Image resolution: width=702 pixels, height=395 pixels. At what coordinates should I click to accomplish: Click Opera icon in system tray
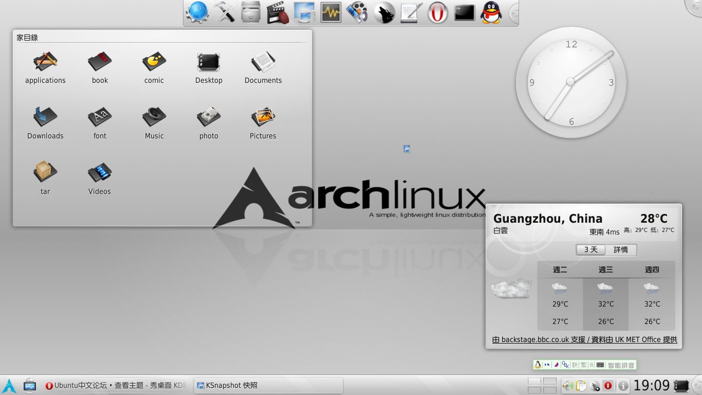coord(608,385)
